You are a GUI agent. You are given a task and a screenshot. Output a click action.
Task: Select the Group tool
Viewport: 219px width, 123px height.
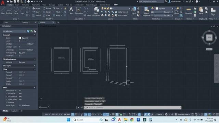[x=177, y=11]
